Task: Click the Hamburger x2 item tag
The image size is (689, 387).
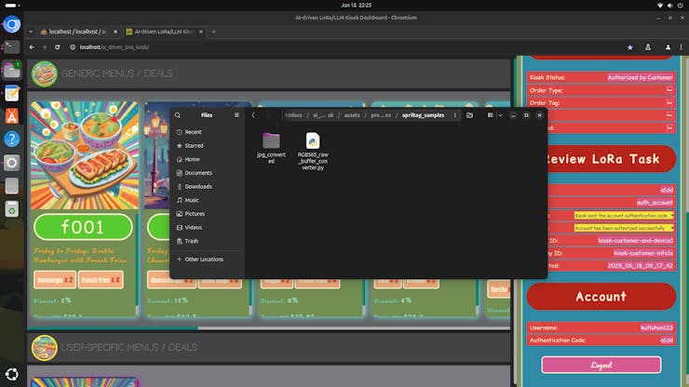Action: point(54,280)
